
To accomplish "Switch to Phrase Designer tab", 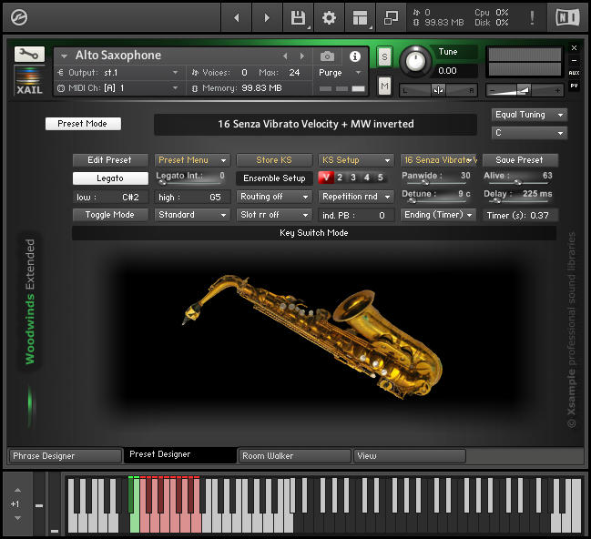I will tap(66, 456).
